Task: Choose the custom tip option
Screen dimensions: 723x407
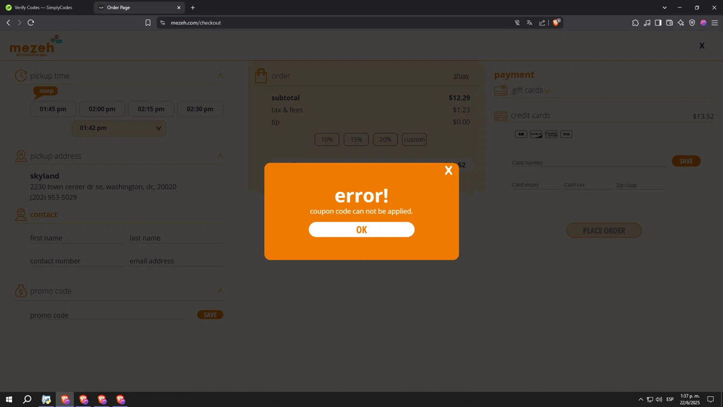Action: [415, 139]
